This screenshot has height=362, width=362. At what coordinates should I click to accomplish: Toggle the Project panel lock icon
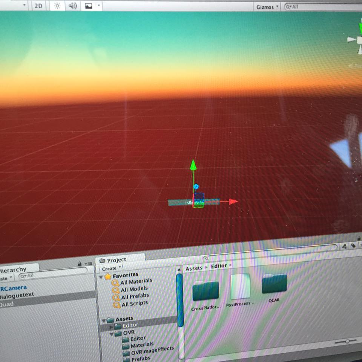pos(359,238)
